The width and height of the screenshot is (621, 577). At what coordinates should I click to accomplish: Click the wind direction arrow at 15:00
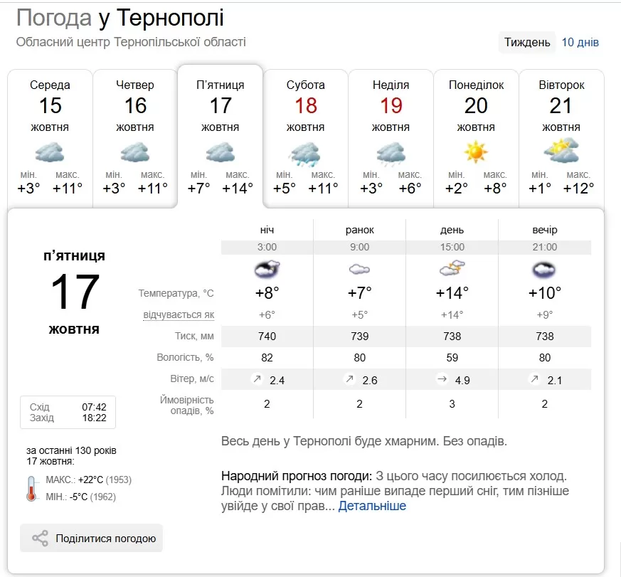point(442,379)
